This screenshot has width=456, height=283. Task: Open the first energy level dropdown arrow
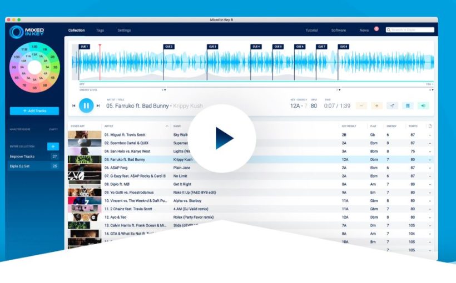click(x=165, y=90)
